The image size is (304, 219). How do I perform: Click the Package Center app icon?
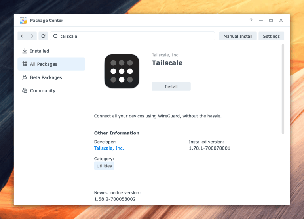pos(23,20)
